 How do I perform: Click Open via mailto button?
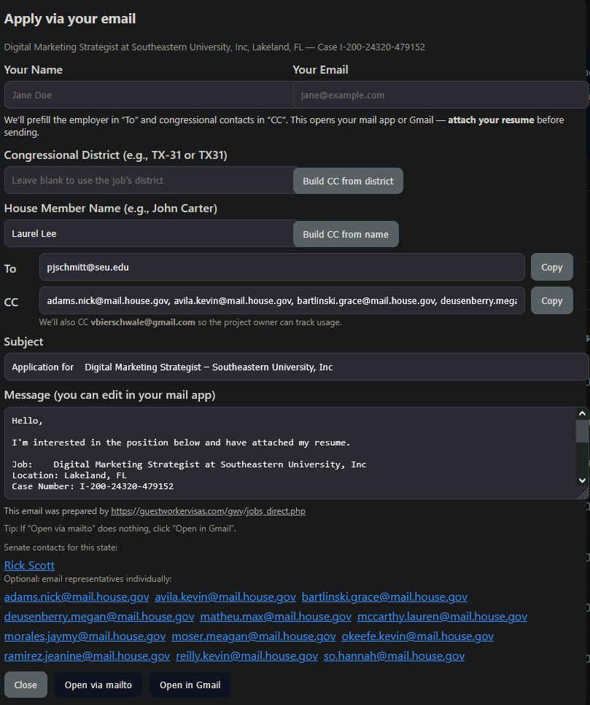[x=98, y=685]
